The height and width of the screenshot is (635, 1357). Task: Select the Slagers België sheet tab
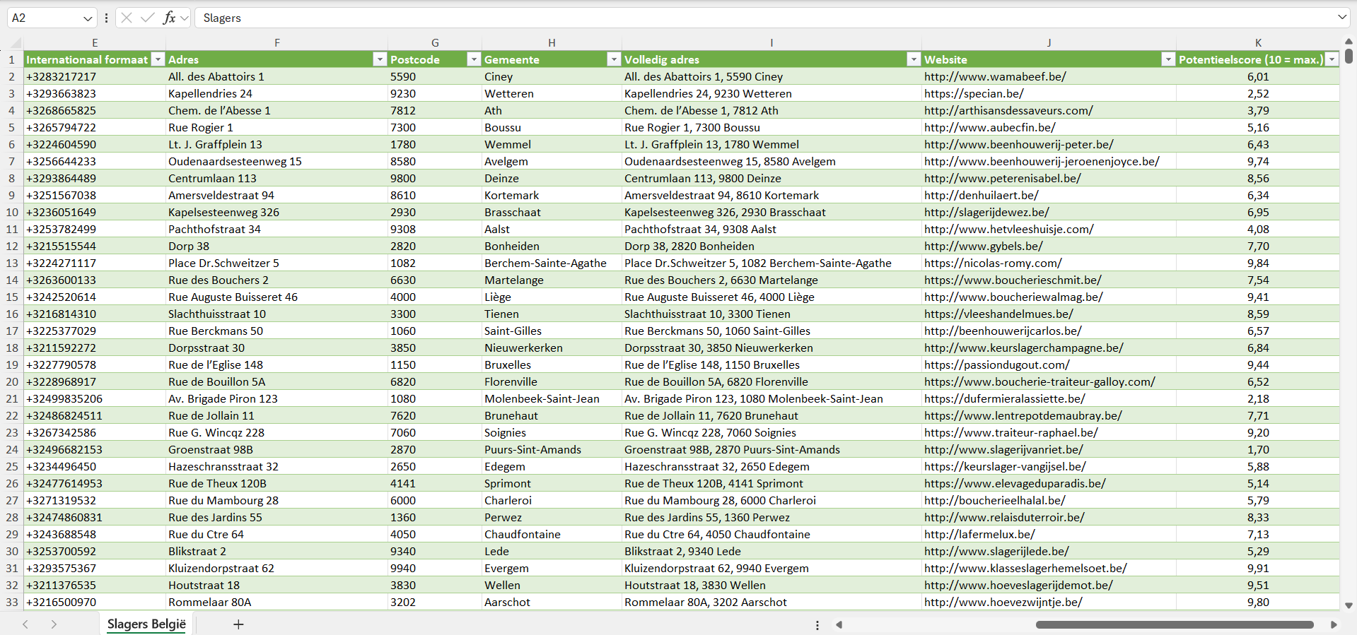coord(146,624)
